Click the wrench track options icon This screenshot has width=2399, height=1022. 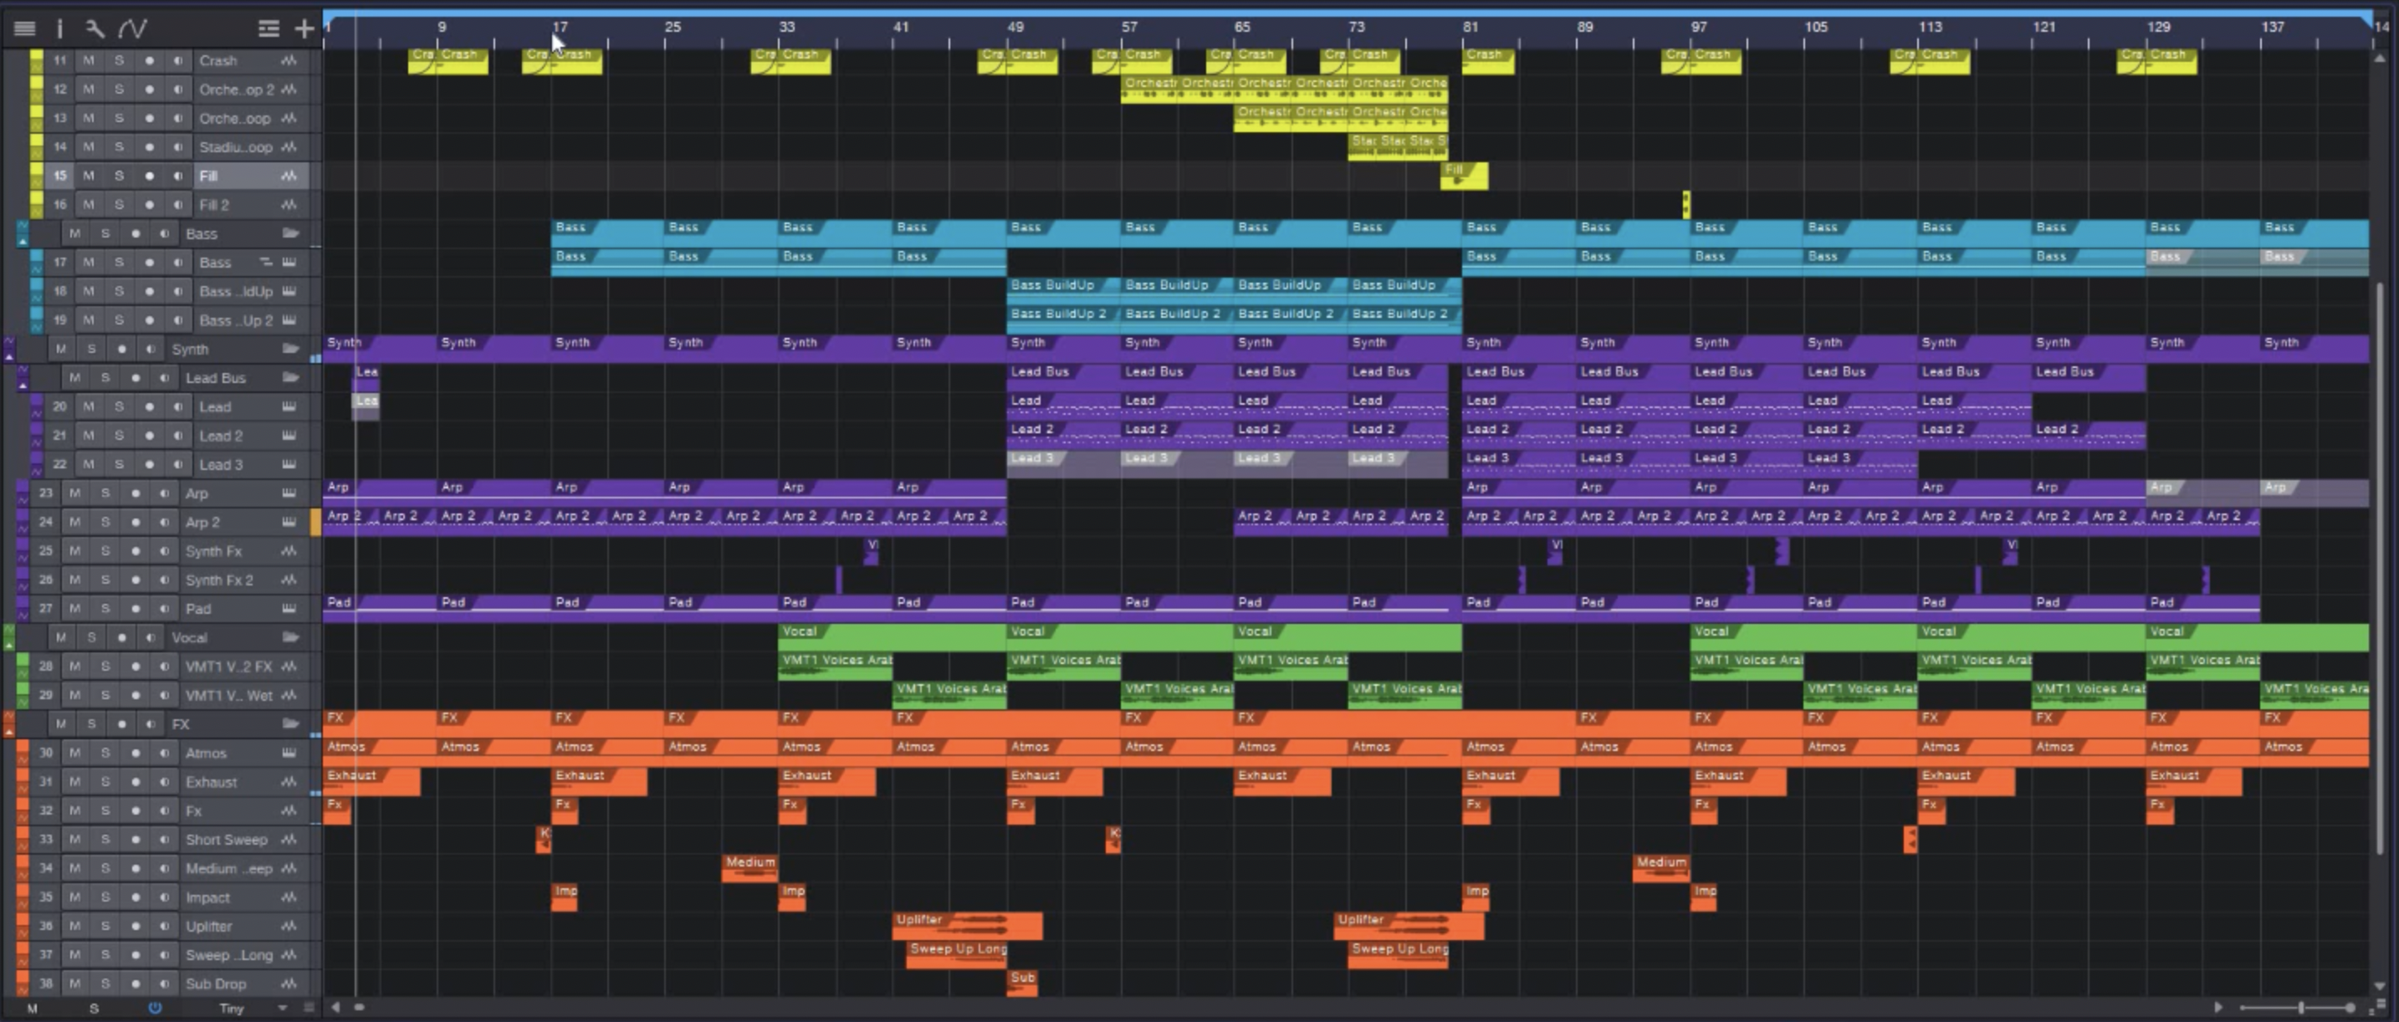click(x=95, y=29)
